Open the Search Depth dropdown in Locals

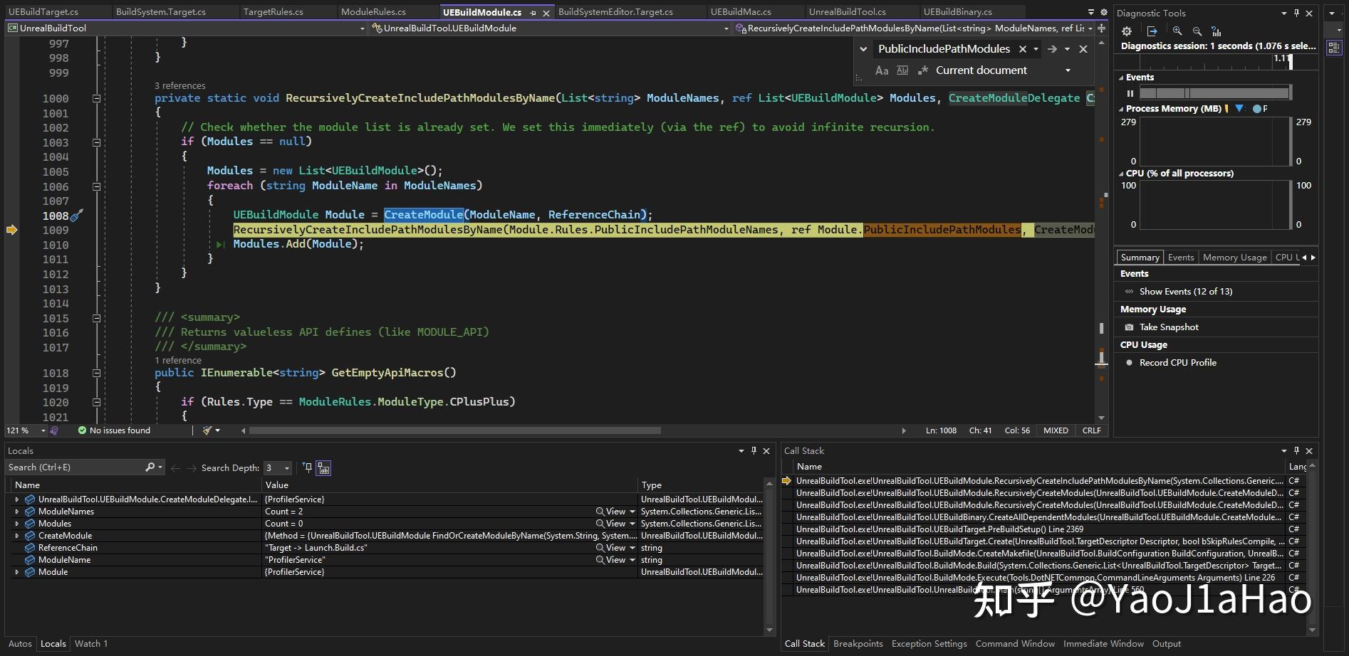[287, 467]
